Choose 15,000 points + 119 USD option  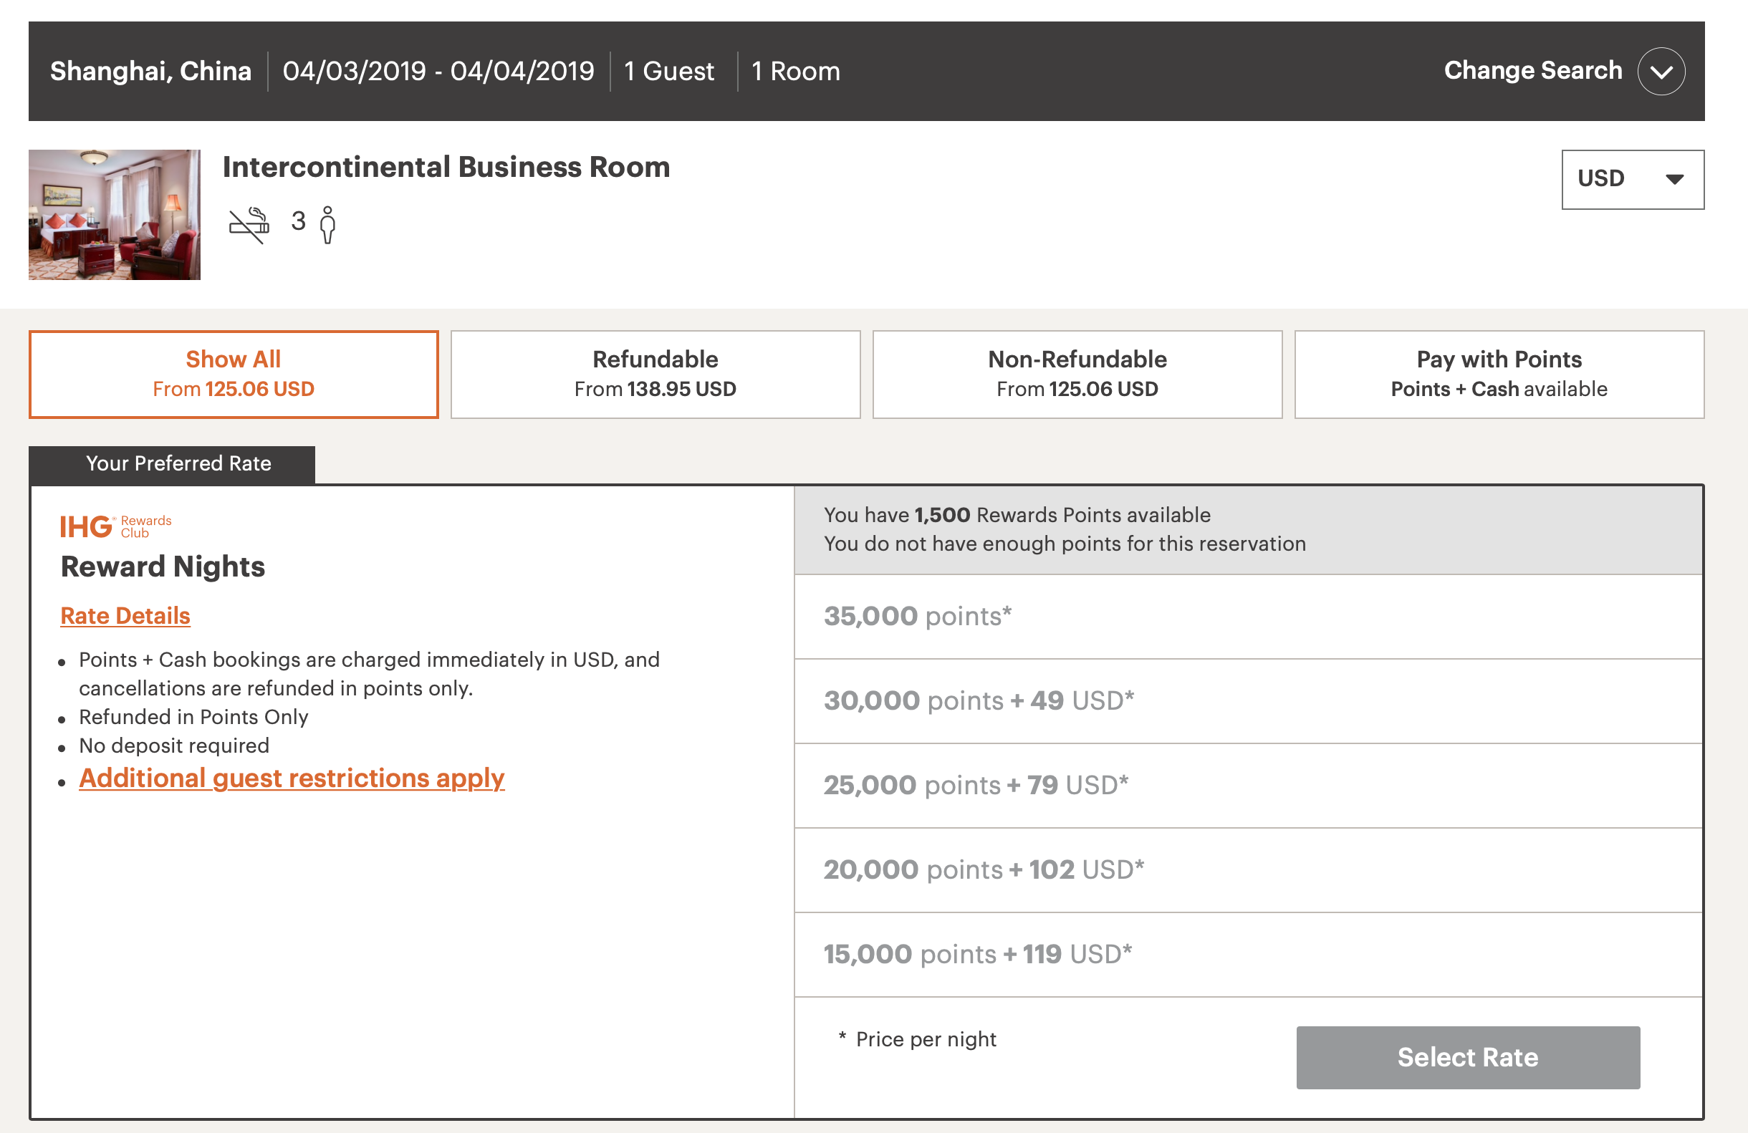point(978,954)
